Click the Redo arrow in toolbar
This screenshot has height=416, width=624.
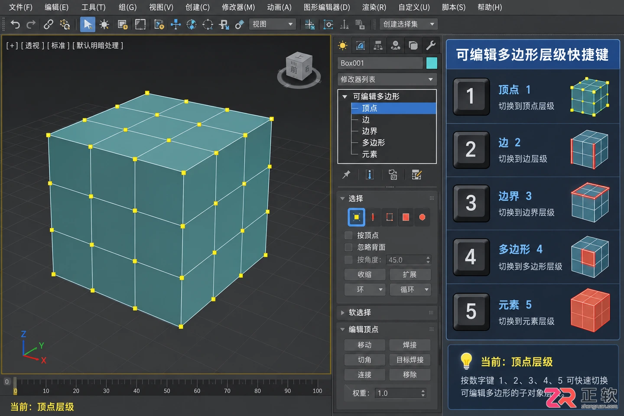tap(31, 24)
